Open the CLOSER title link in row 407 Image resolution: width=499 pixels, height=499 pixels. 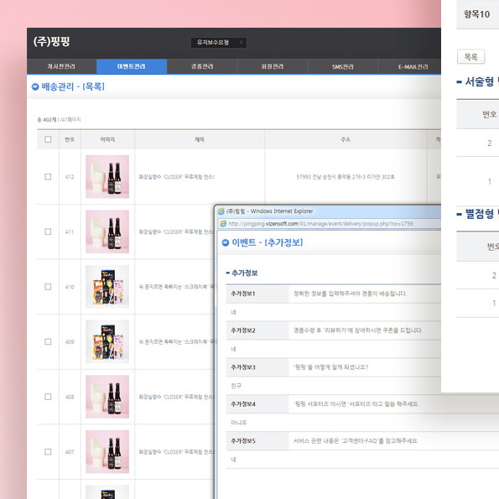[176, 452]
